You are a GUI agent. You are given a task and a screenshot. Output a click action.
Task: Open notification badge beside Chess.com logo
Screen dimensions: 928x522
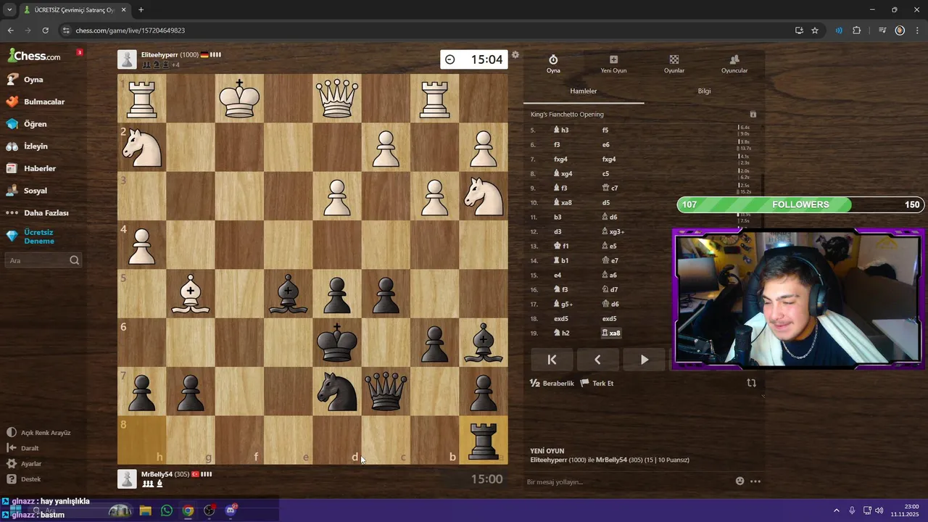[79, 52]
